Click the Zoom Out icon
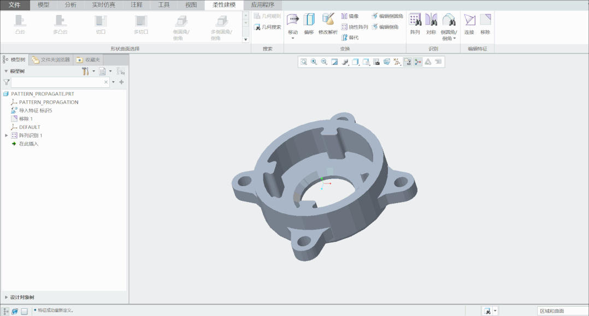Viewport: 589px width, 316px height. click(324, 62)
